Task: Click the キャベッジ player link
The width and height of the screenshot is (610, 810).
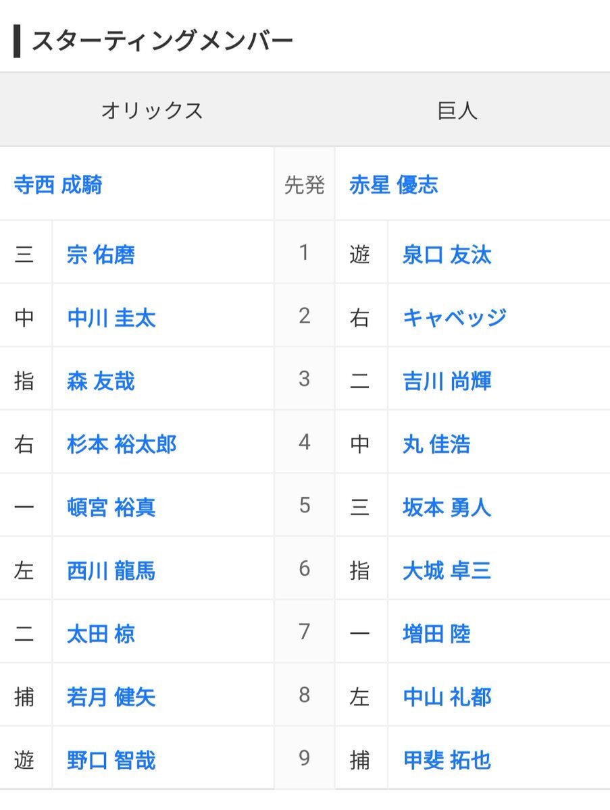Action: point(455,318)
